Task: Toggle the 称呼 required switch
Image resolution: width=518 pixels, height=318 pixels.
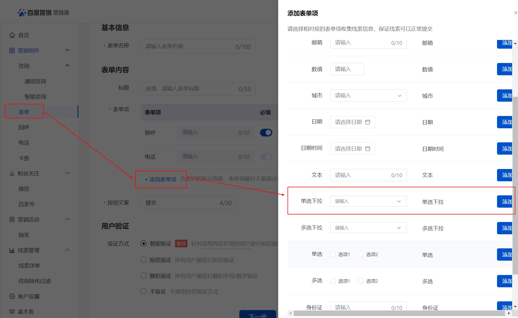Action: (x=266, y=133)
